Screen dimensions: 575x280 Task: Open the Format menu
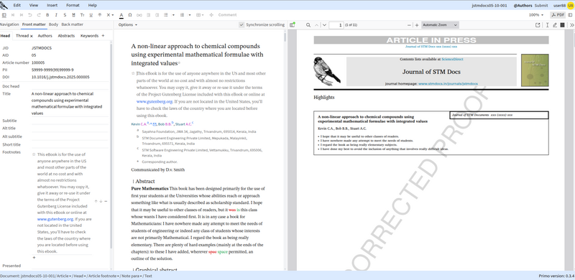coord(73,5)
